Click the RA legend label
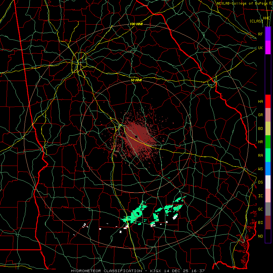273x273 pixels. click(260, 156)
